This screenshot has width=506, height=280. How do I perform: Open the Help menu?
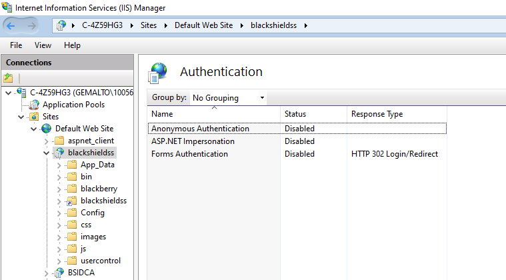tap(72, 45)
